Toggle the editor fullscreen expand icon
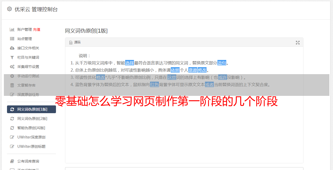The image size is (333, 170). tap(298, 43)
